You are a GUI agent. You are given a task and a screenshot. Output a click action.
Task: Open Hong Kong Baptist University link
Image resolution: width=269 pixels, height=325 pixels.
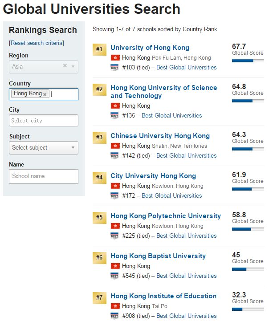pos(158,256)
